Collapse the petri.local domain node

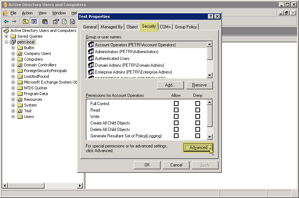pyautogui.click(x=6, y=42)
